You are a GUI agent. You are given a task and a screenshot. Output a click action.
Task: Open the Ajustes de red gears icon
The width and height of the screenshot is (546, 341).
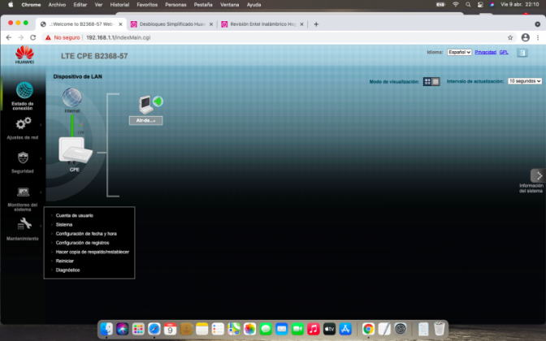tap(24, 124)
